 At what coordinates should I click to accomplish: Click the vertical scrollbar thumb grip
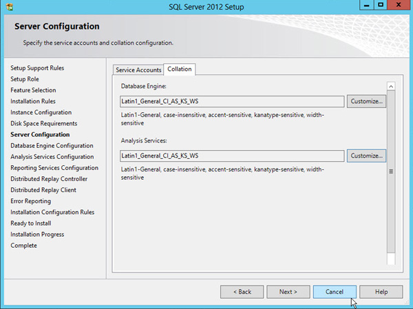[x=391, y=171]
